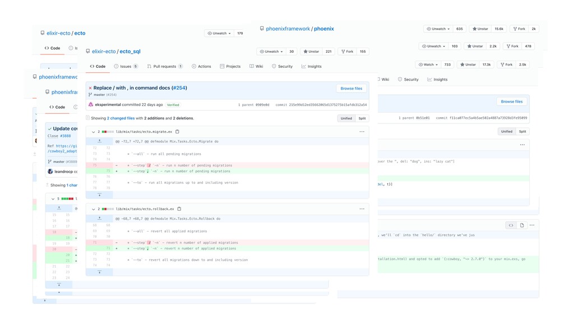Open fork count 155 on ecto_sql

(x=363, y=51)
